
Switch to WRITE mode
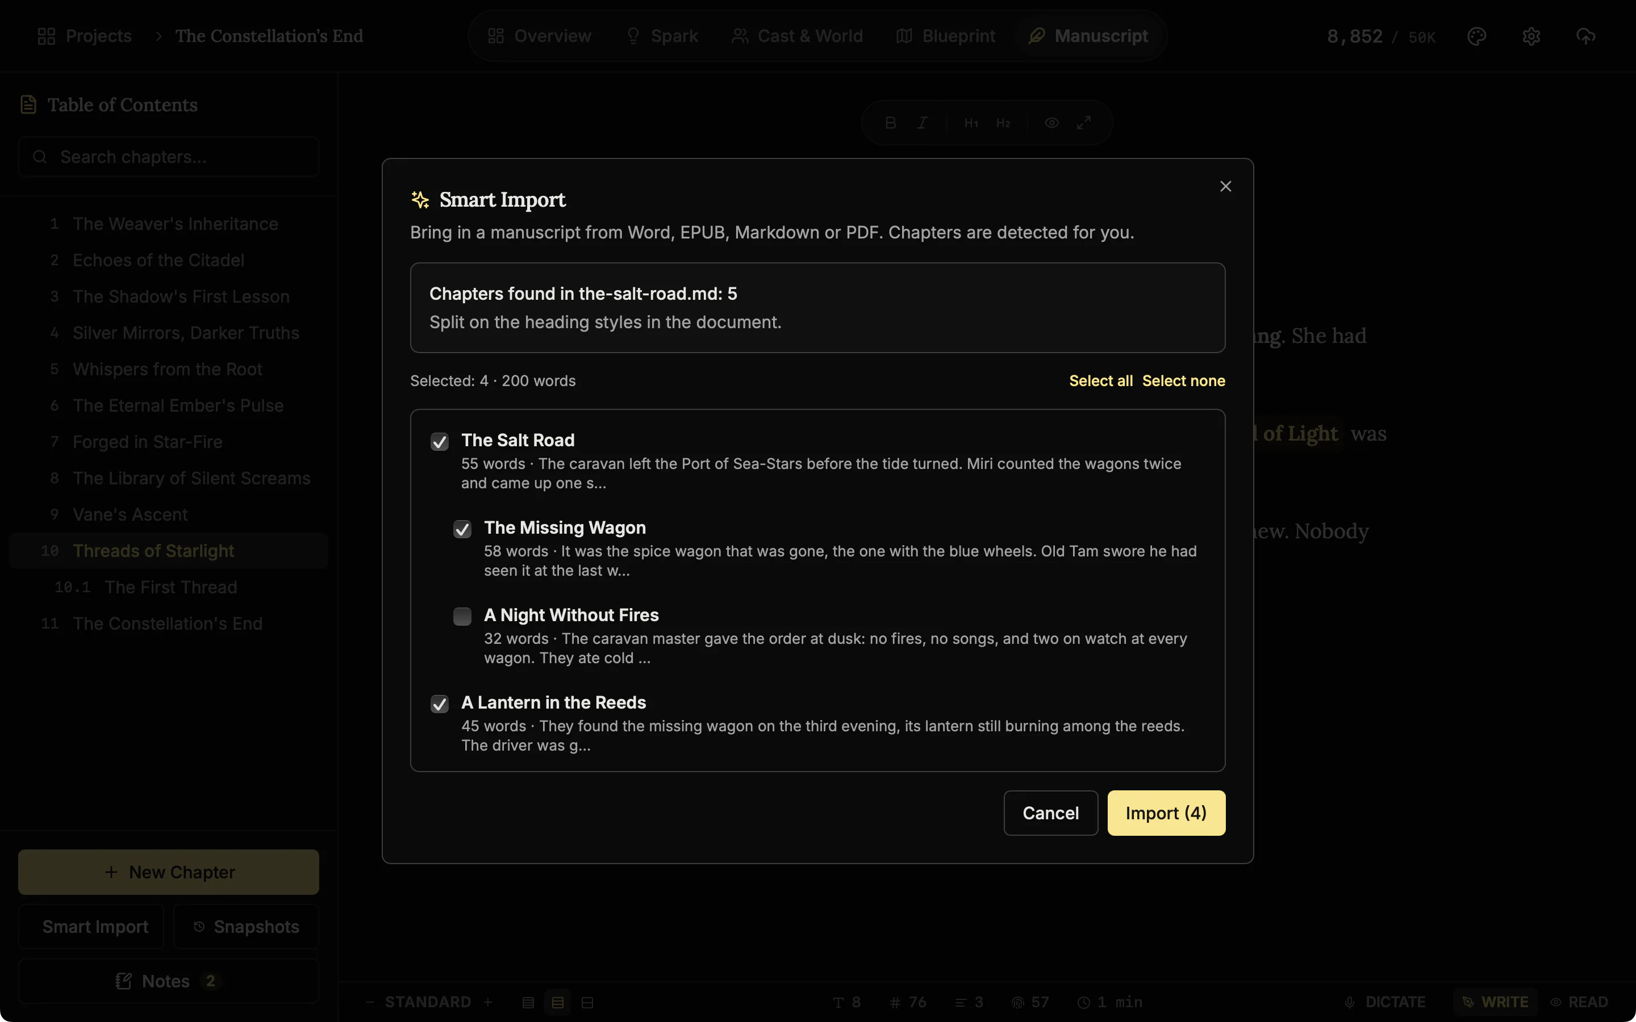tap(1495, 1002)
